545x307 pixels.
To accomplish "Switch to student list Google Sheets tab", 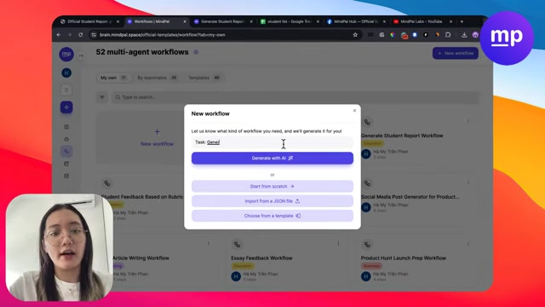I will pyautogui.click(x=290, y=21).
